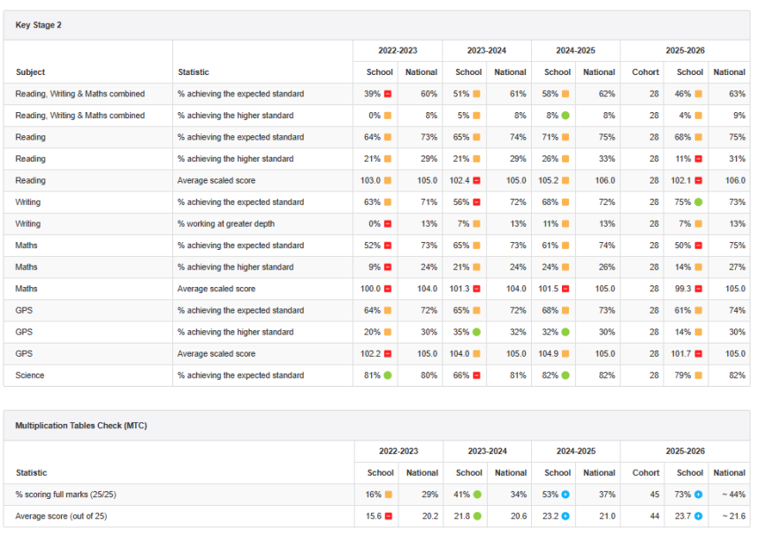Viewport: 766px width, 536px height.
Task: Click the orange indicator next to 104.9
Action: click(x=565, y=354)
